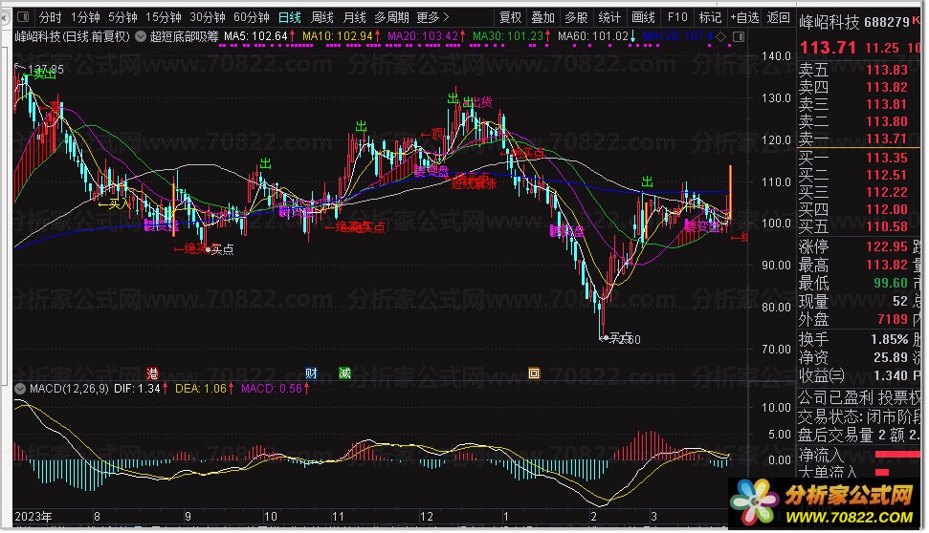Click the 超短底部吸筹 indicator name

pyautogui.click(x=185, y=36)
